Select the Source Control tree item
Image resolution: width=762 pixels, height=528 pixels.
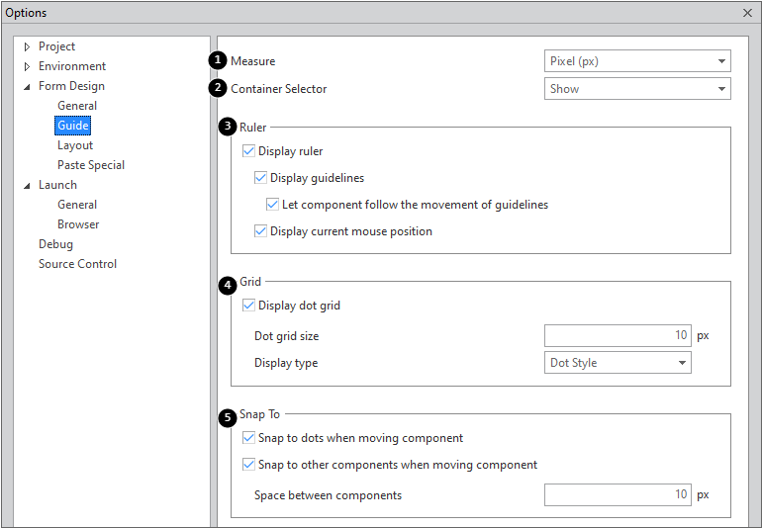tap(77, 264)
